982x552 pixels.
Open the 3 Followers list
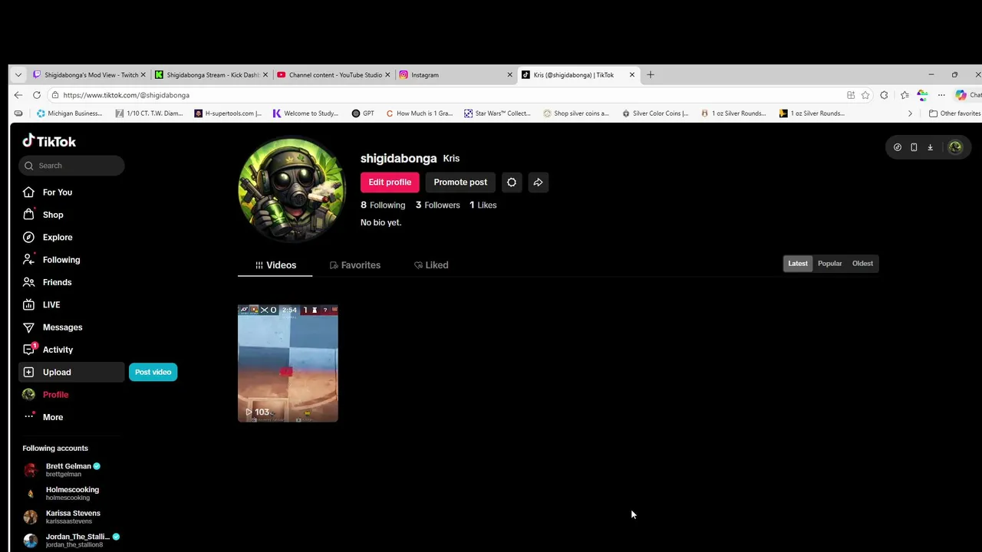[437, 205]
